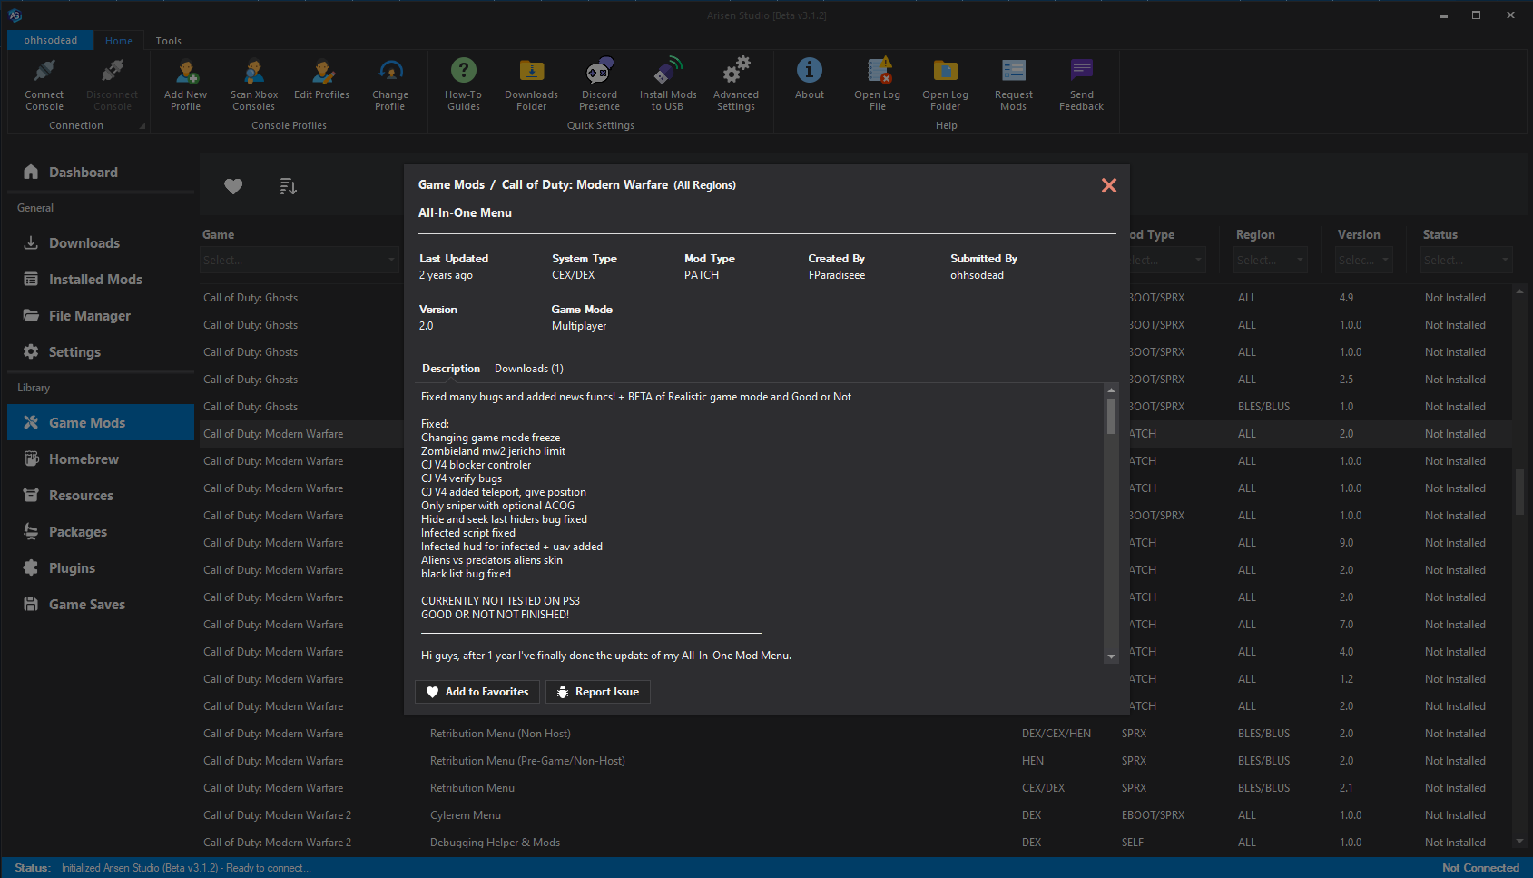The height and width of the screenshot is (878, 1533).
Task: Switch to Downloads (1) tab
Action: tap(529, 369)
